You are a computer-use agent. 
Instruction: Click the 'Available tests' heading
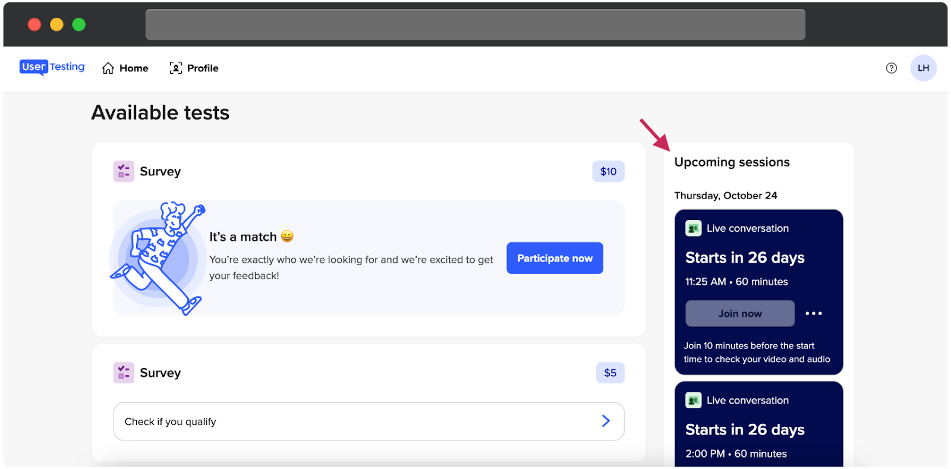click(160, 112)
